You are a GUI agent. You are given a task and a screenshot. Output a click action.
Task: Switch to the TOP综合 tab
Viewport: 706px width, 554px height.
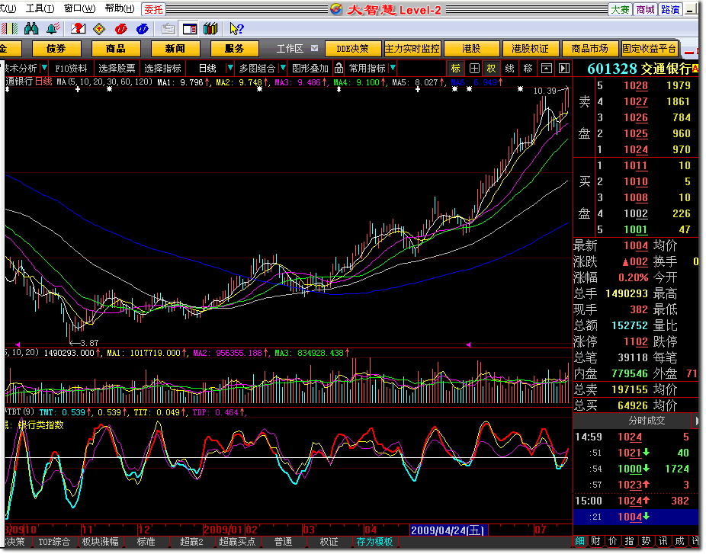pyautogui.click(x=54, y=543)
